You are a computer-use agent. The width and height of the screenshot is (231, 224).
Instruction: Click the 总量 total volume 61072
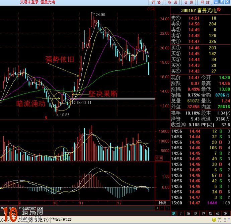(x=193, y=101)
